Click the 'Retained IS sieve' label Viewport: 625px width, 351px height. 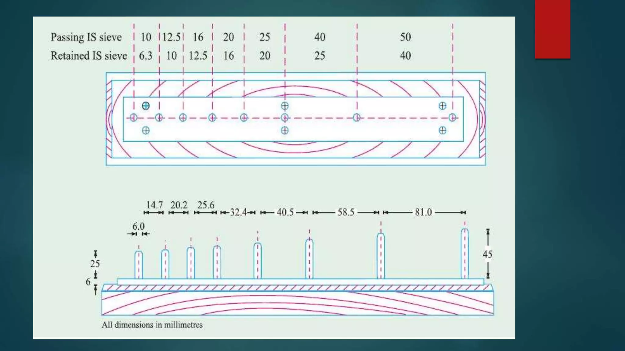[x=89, y=56]
